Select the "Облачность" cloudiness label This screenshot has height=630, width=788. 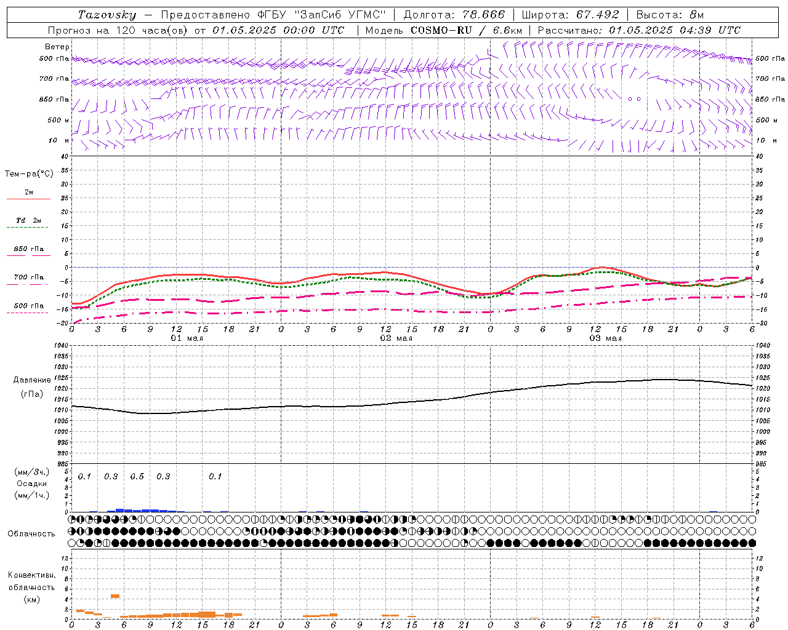tap(31, 534)
